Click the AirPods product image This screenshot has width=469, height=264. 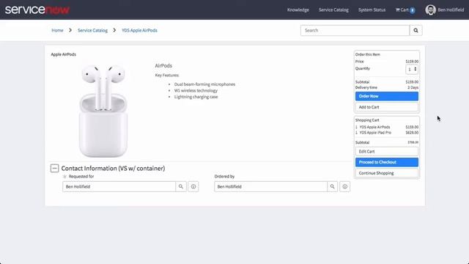(103, 111)
